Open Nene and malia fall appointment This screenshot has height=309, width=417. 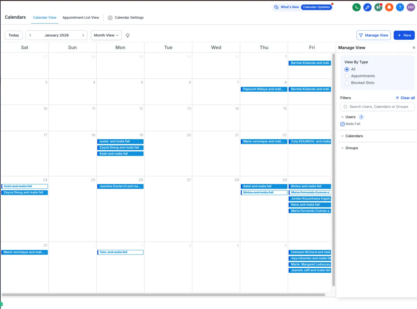310,205
